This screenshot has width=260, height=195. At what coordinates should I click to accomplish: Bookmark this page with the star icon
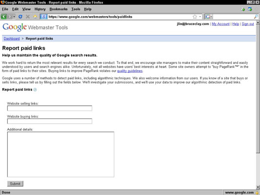(195, 17)
